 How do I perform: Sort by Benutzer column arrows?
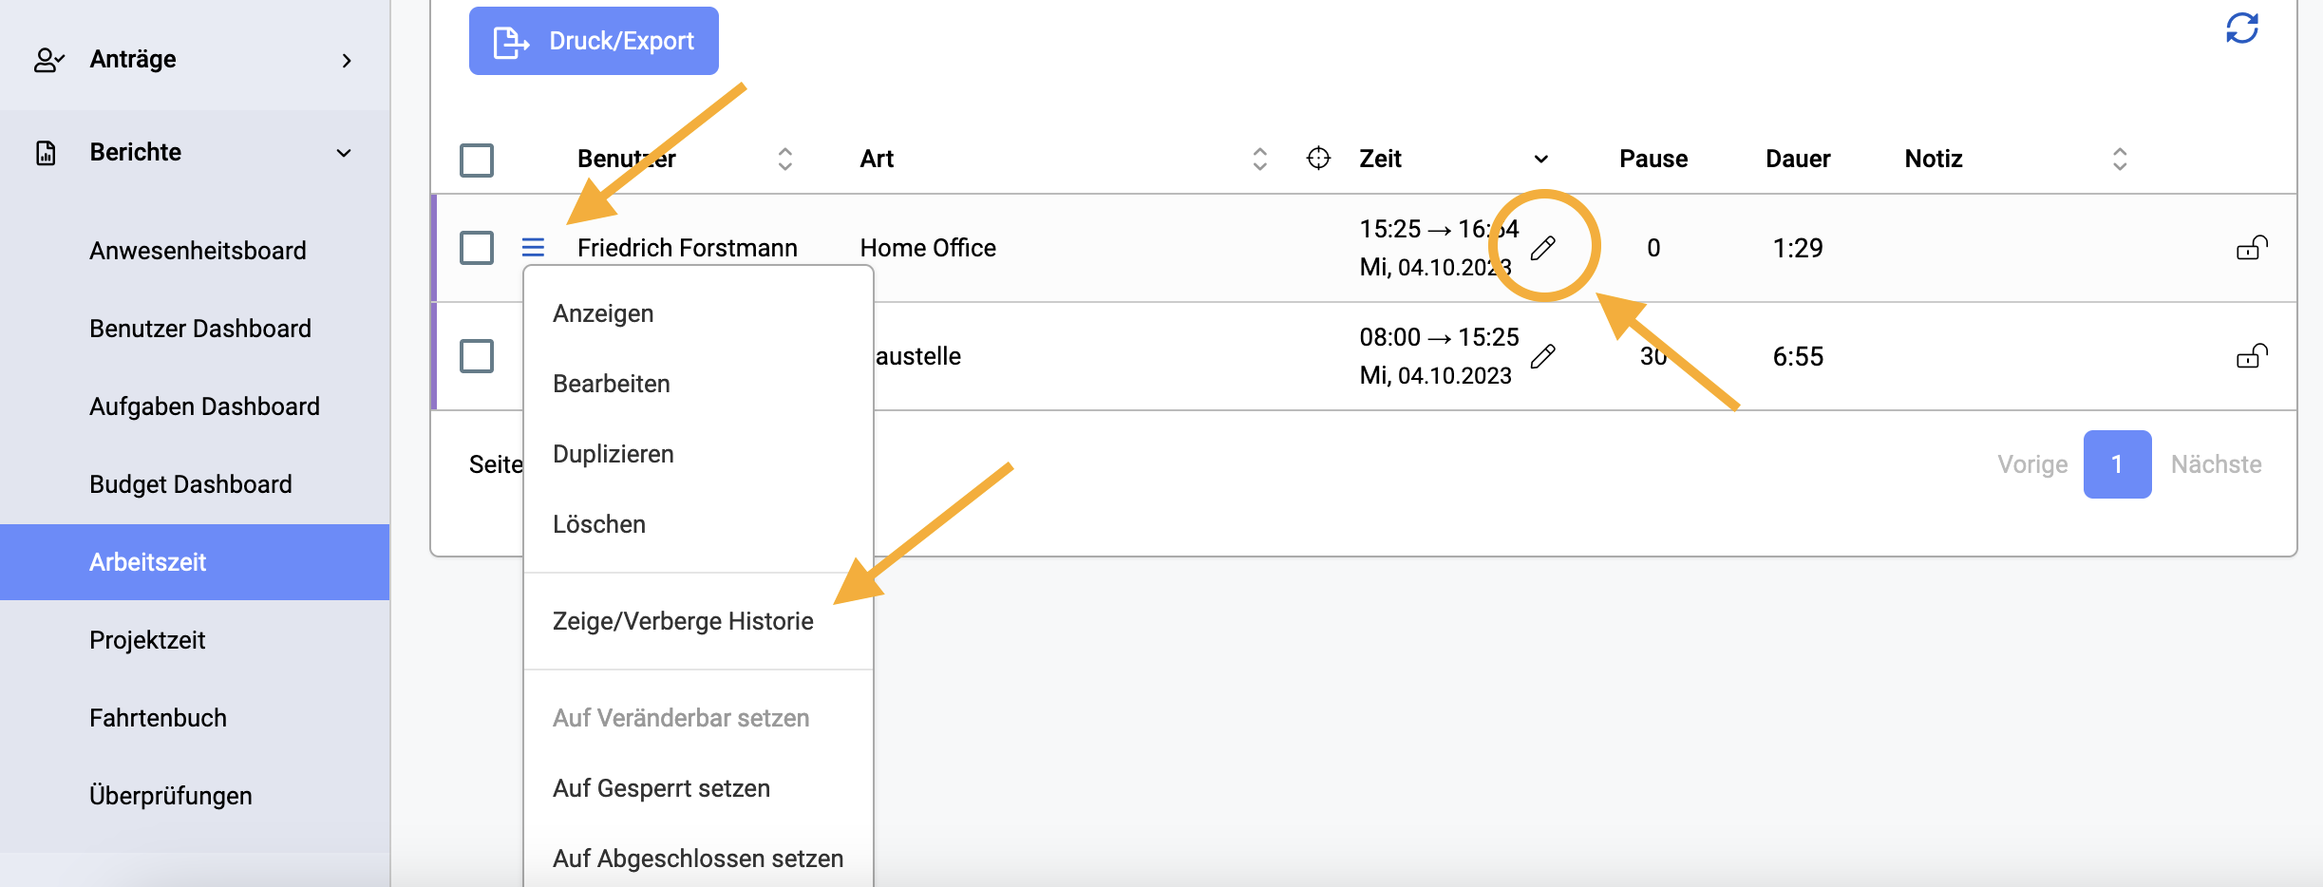point(784,159)
